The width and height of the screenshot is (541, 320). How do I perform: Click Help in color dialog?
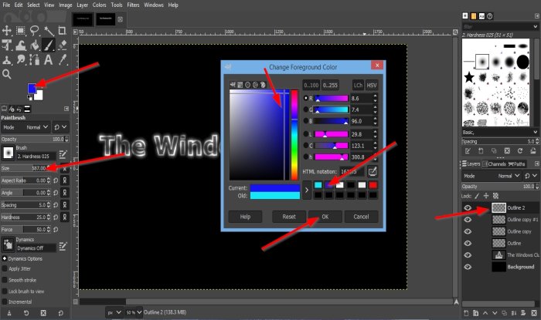click(x=245, y=217)
